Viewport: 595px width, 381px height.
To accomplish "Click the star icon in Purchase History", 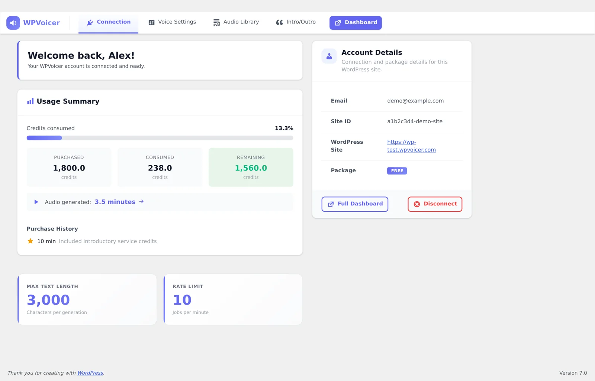I will coord(30,241).
